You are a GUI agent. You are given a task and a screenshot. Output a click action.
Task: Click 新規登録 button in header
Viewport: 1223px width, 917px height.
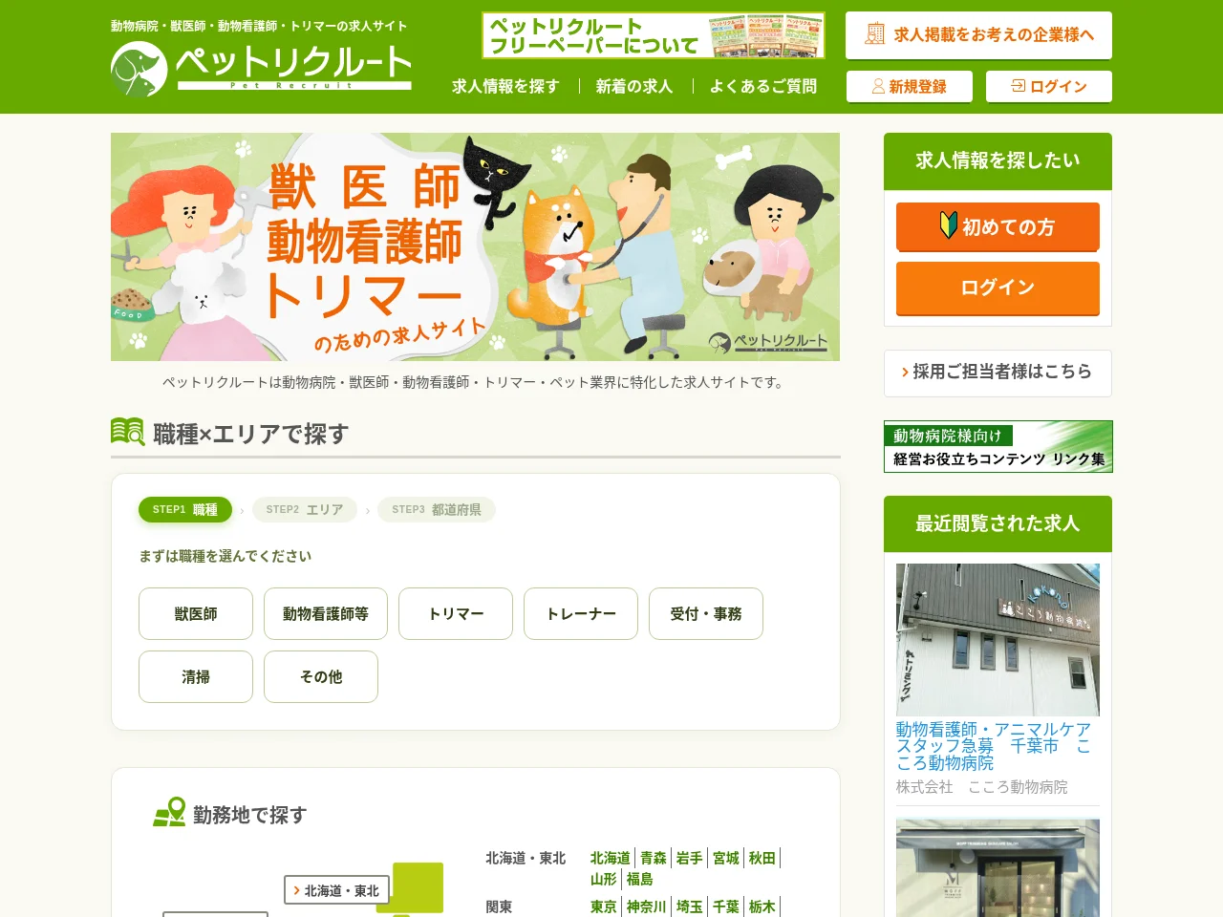click(910, 86)
